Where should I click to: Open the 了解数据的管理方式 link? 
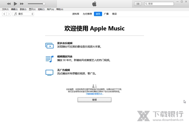(x=94, y=94)
